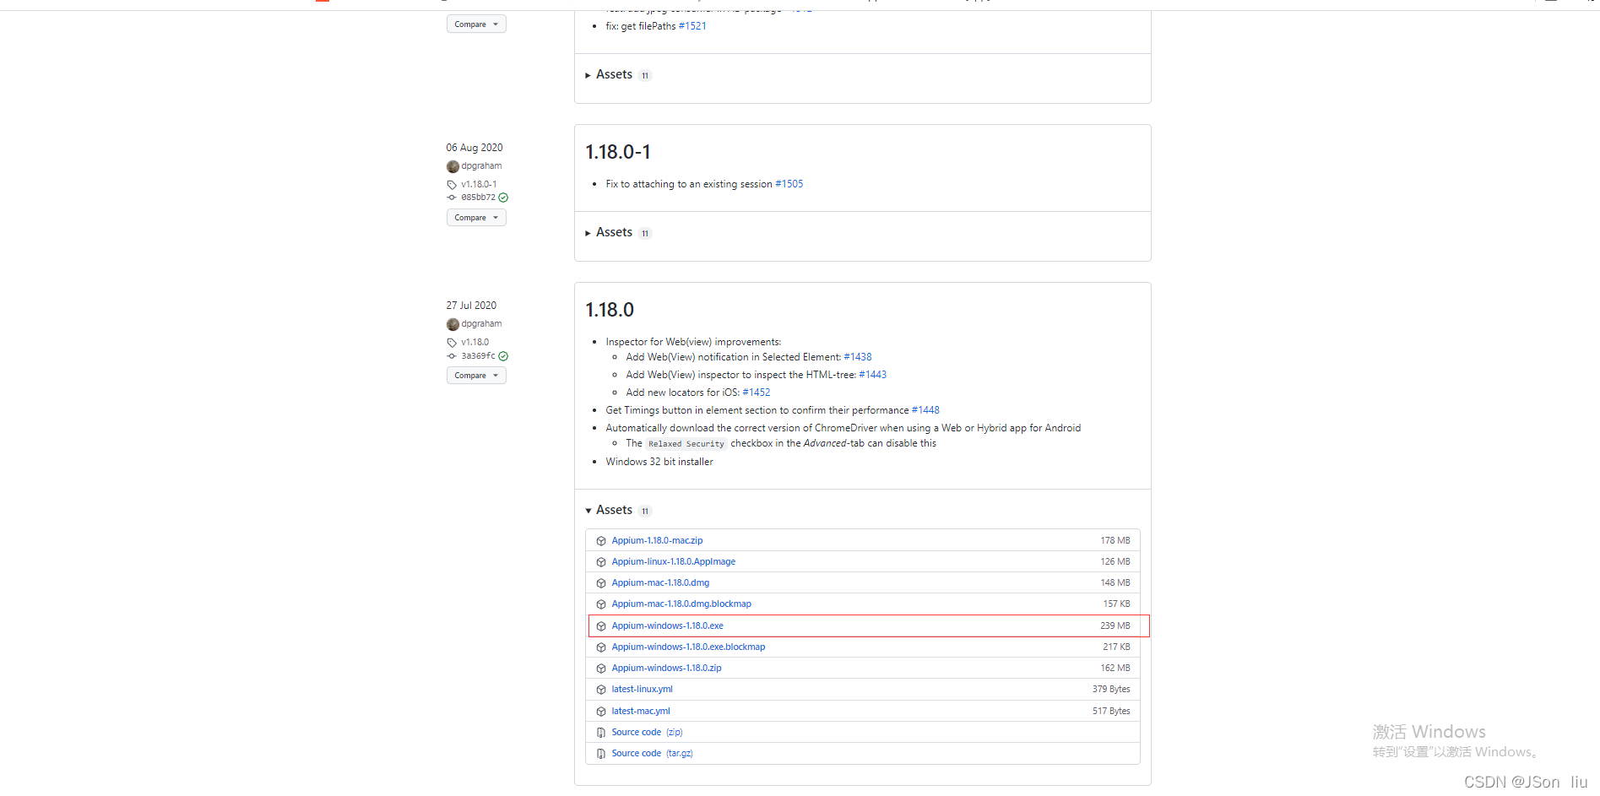Click the 178 MB size text
1600x796 pixels.
tap(1115, 540)
